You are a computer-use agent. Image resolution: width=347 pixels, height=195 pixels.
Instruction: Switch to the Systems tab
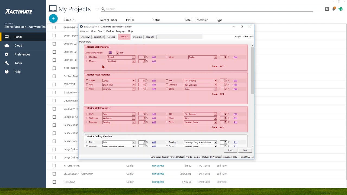[137, 37]
